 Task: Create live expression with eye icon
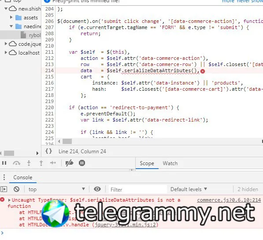(97, 189)
